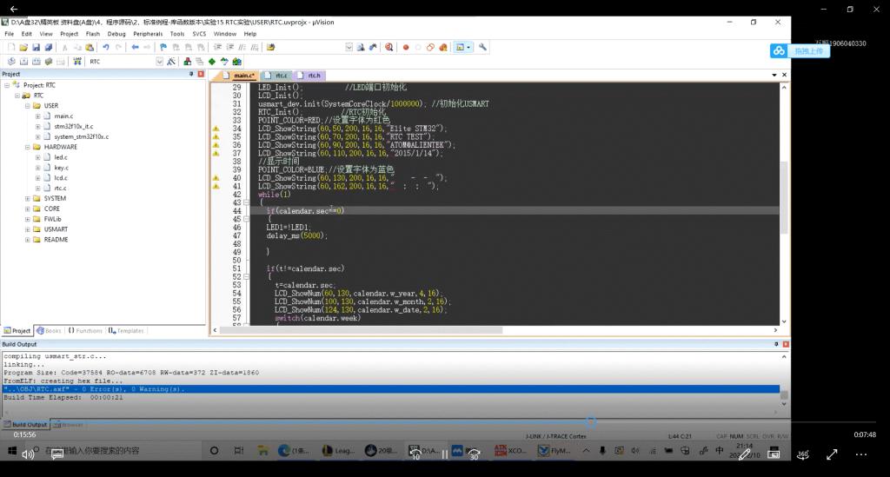Screen dimensions: 890x477
Task: Switch to the rtc.c editor tab
Action: (x=280, y=76)
